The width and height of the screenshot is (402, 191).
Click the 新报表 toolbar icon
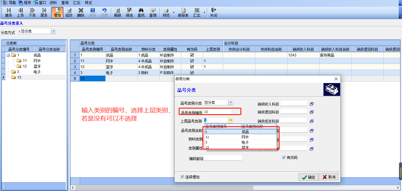[x=183, y=13]
